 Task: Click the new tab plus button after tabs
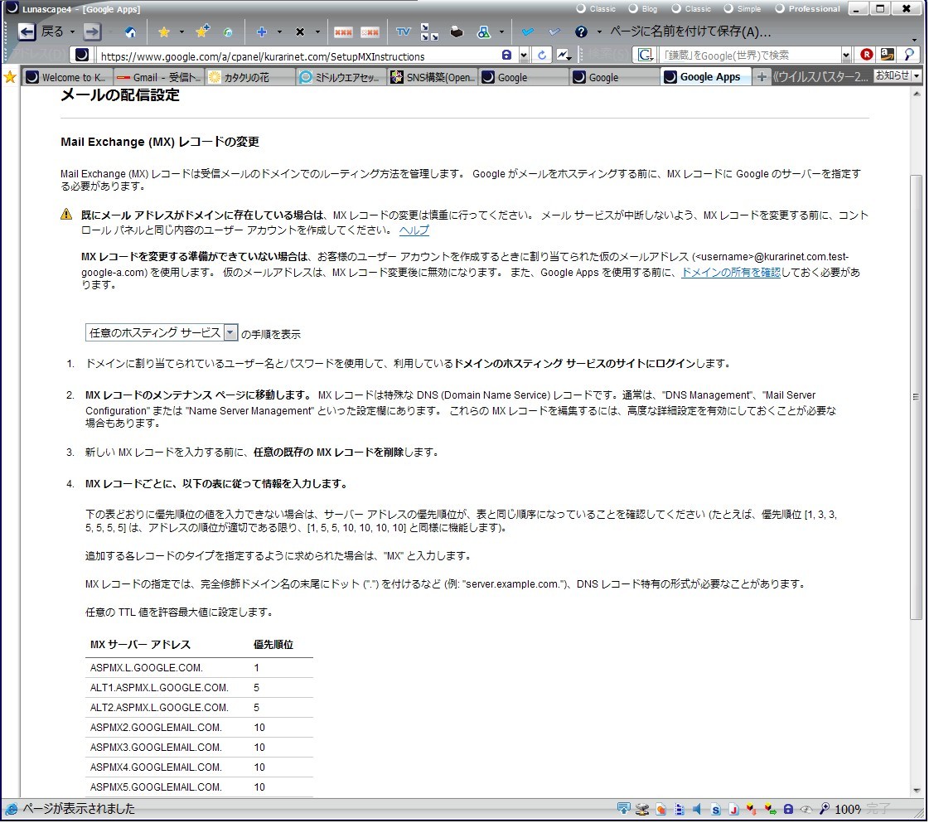point(762,77)
